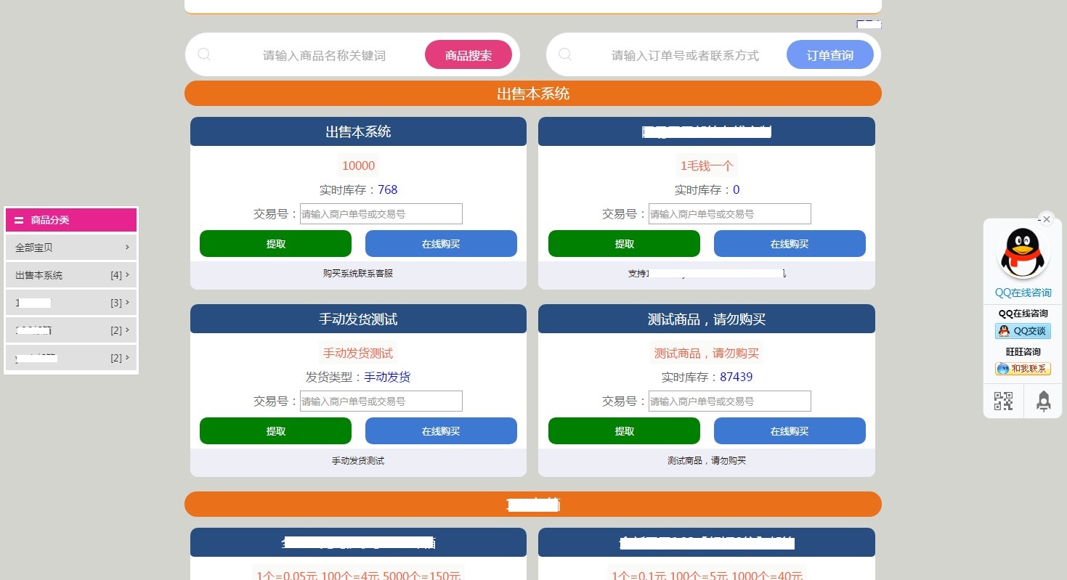This screenshot has height=580, width=1067.
Task: Focus the order number query input field
Action: coord(684,55)
